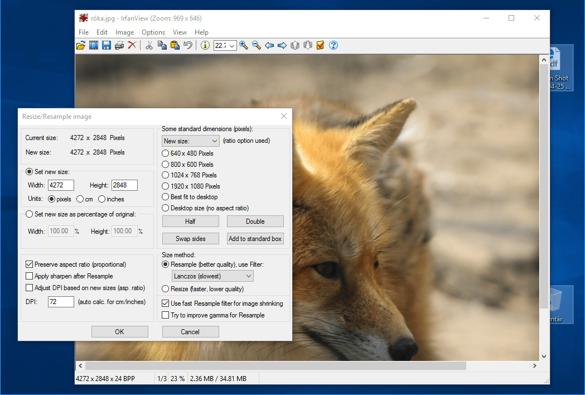Select the inches units radio button
585x395 pixels.
[101, 199]
